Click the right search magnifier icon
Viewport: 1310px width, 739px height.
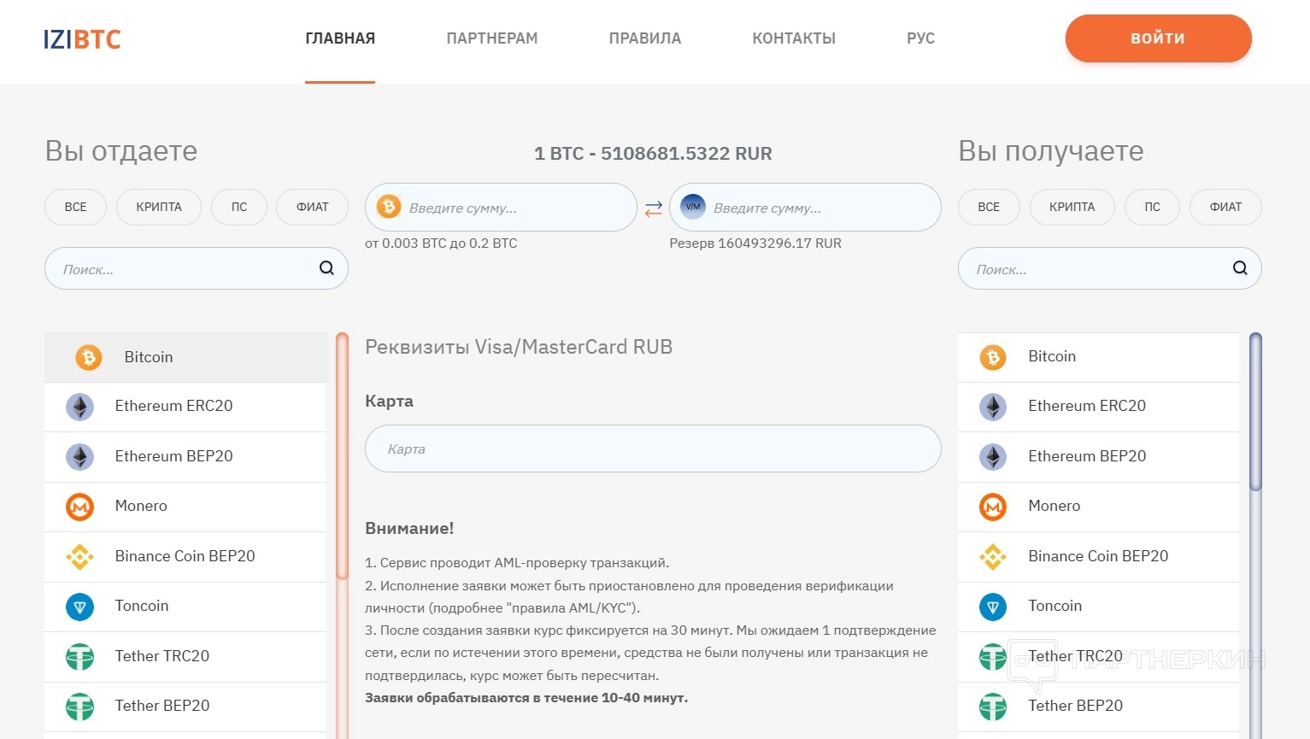(x=1240, y=268)
